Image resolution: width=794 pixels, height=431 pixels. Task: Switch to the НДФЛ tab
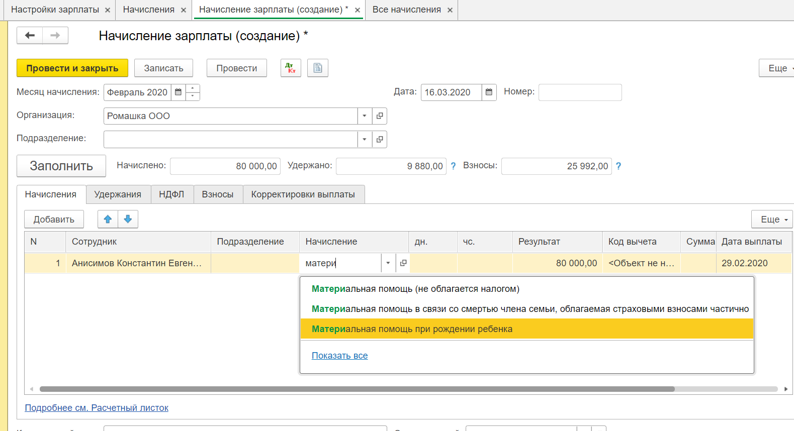point(171,194)
